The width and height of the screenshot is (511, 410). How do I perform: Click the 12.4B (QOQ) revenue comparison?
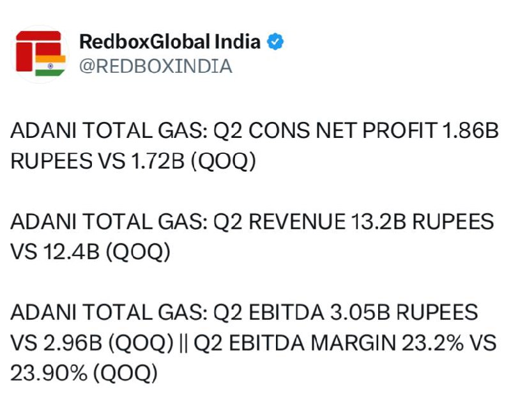point(106,252)
